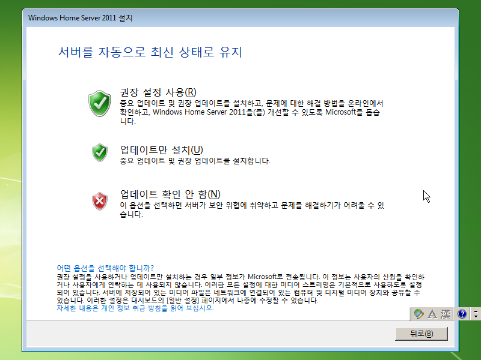Toggle the A input mode in language bar
This screenshot has width=481, height=360.
point(432,314)
